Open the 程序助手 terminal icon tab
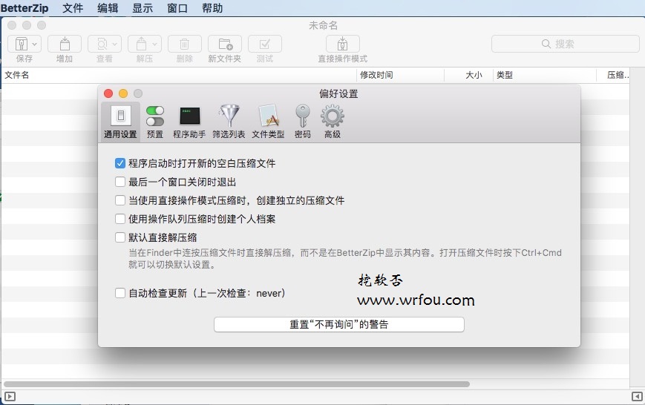645x405 pixels. coord(189,122)
